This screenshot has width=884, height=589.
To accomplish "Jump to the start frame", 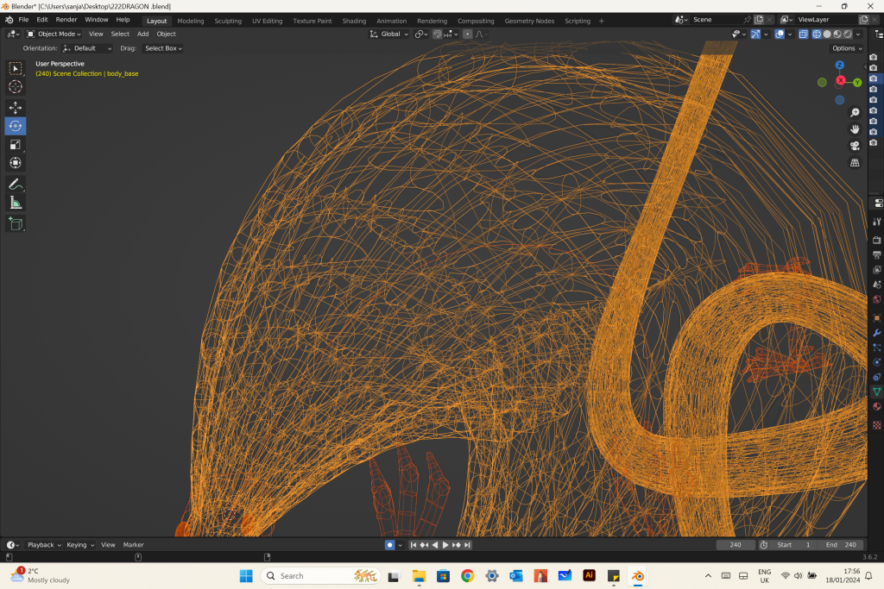I will [x=414, y=545].
